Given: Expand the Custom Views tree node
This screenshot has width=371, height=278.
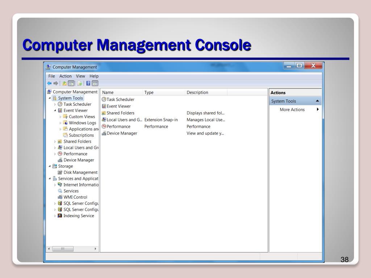Looking at the screenshot, I should point(61,117).
